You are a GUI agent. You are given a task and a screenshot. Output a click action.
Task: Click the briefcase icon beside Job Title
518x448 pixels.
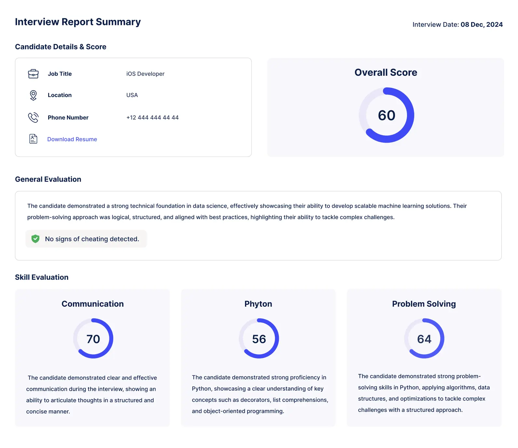click(33, 74)
